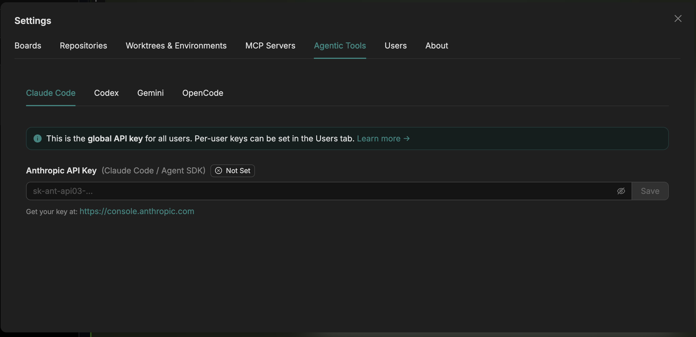Select the OpenCode sub-tab
The width and height of the screenshot is (696, 337).
tap(203, 93)
